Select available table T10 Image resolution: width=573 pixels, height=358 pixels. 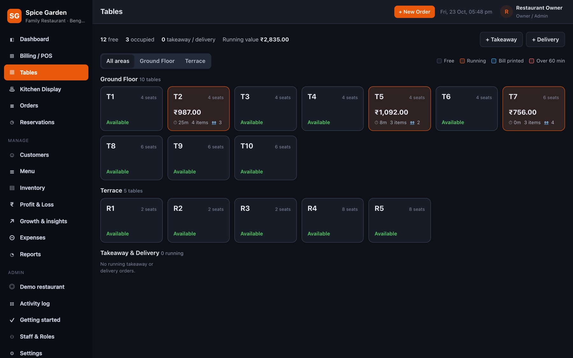(x=265, y=158)
